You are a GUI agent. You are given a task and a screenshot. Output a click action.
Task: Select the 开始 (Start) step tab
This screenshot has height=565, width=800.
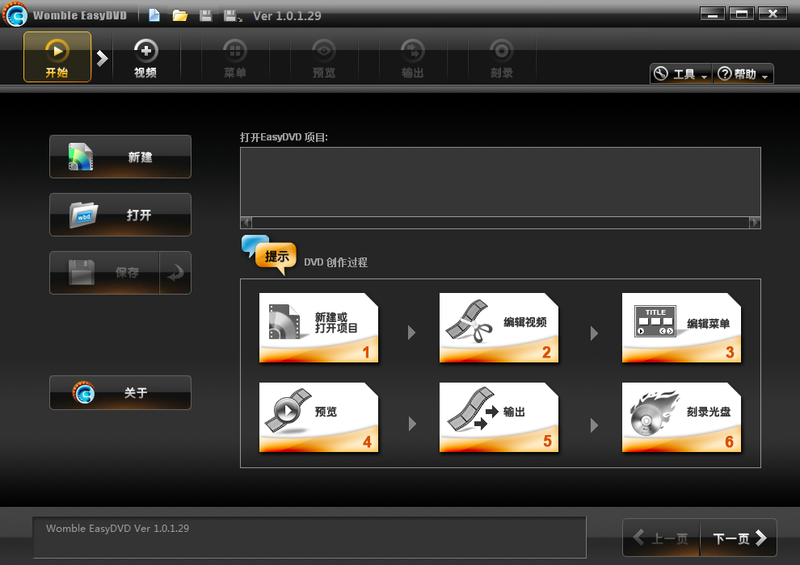57,57
